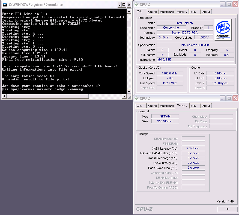The image size is (239, 215).
Task: Switch to About tab in bottom CPU-Z window
Action: [206, 106]
